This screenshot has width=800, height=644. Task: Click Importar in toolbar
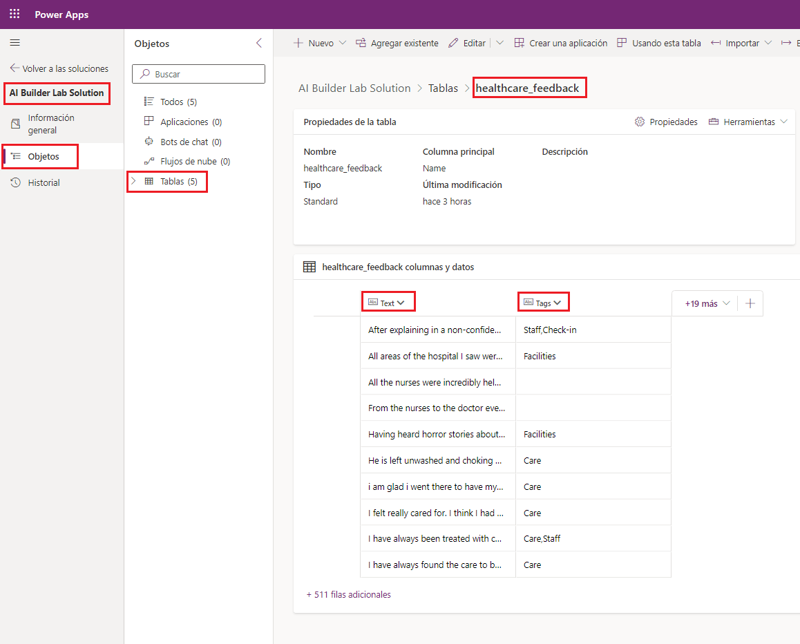click(735, 44)
